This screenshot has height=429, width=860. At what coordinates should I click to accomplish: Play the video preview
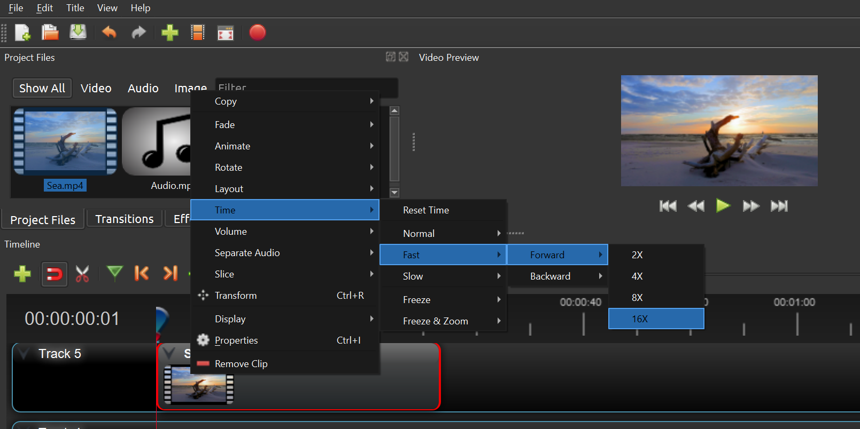click(723, 206)
